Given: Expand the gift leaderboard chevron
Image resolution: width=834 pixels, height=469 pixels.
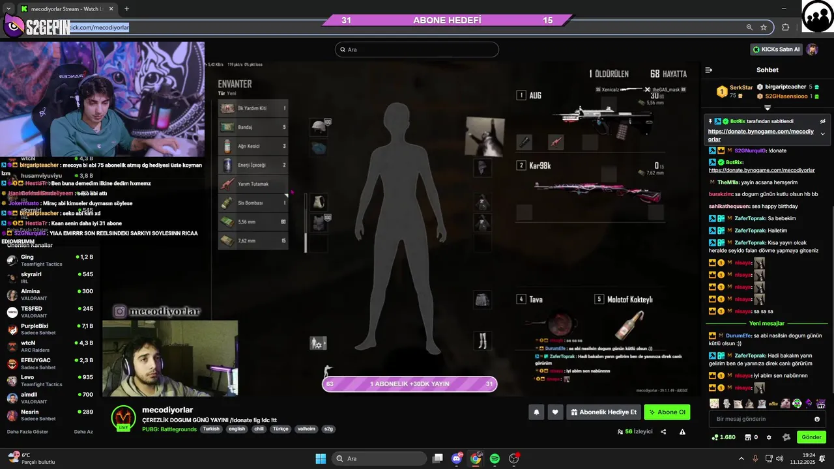Looking at the screenshot, I should coord(767,107).
